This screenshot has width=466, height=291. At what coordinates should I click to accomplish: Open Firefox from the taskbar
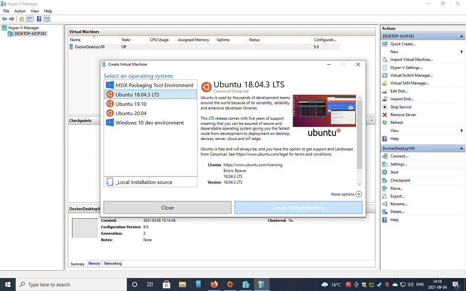pos(214,285)
